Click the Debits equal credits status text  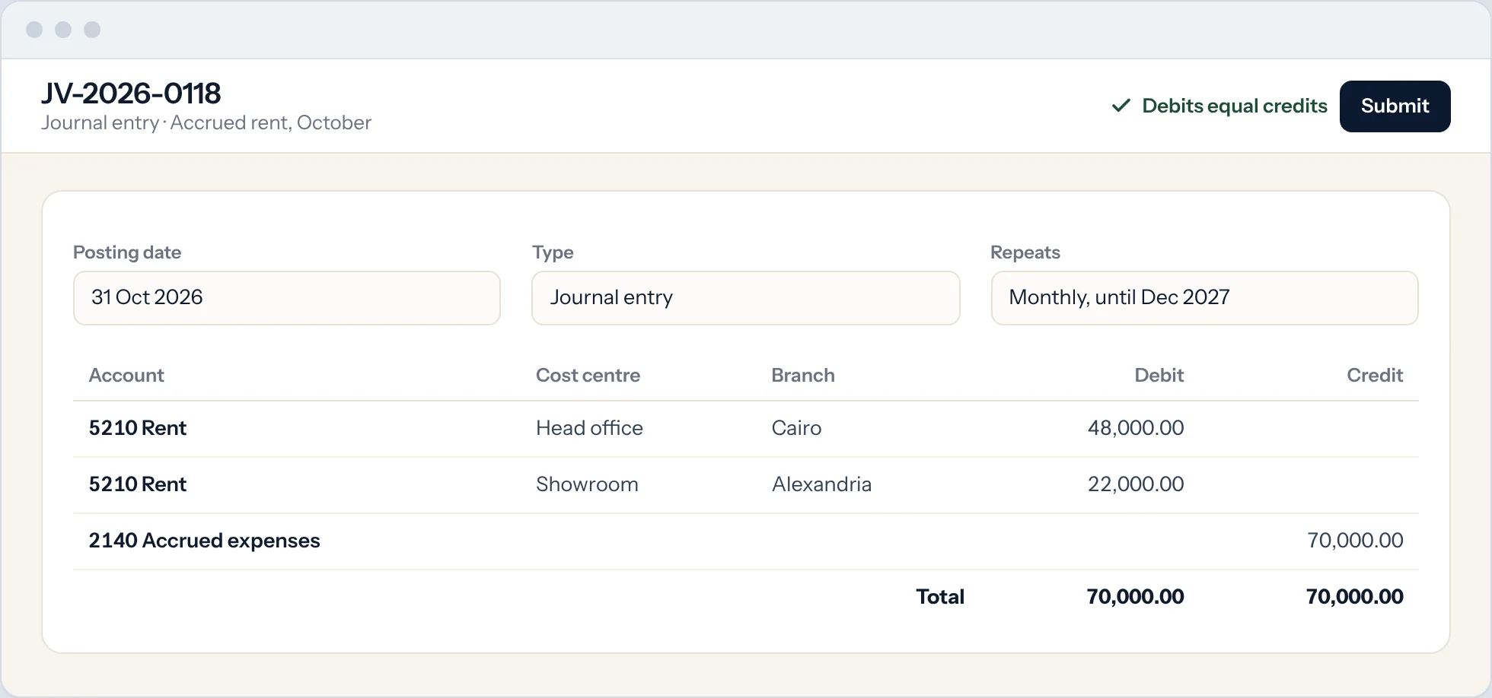1234,106
